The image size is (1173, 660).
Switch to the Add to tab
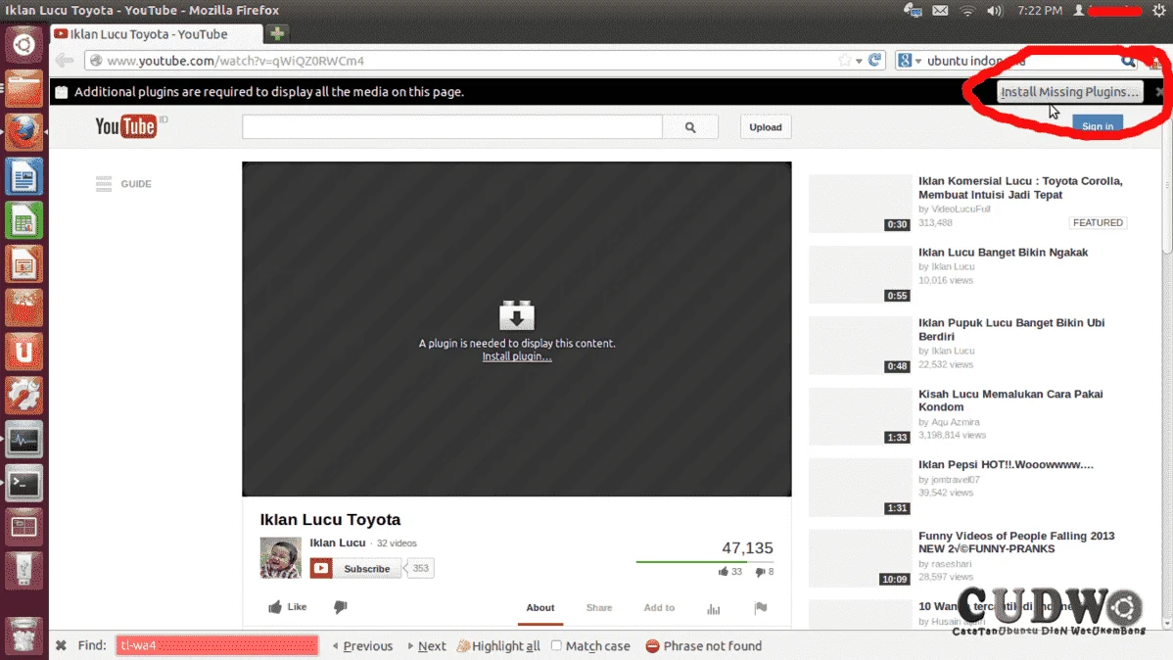(659, 608)
